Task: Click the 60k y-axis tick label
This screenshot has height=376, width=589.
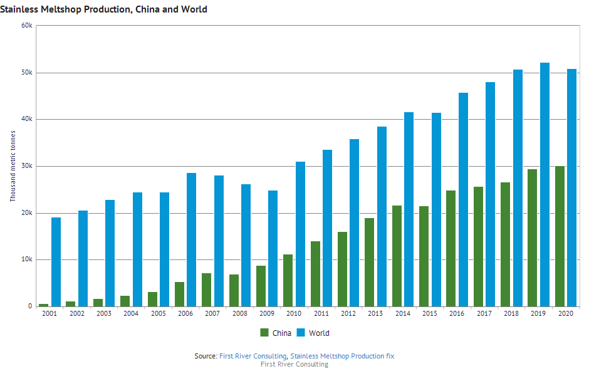Action: coord(26,26)
